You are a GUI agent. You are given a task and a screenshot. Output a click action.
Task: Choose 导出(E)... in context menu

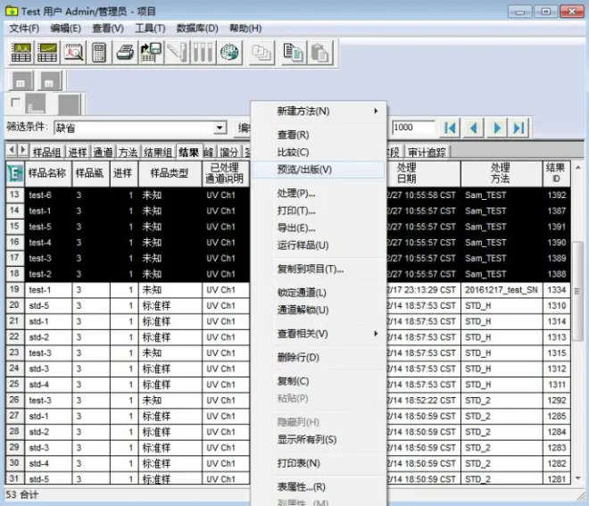tap(319, 228)
